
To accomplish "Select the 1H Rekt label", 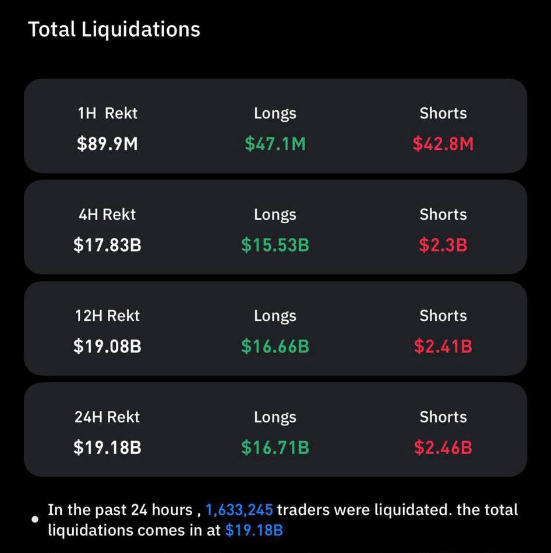I will point(108,113).
